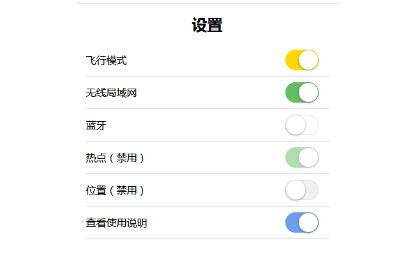The image size is (415, 255).
Task: Click the 设置 page title
Action: coord(207,25)
